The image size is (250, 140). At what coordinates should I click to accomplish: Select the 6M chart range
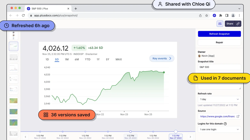(x=77, y=60)
